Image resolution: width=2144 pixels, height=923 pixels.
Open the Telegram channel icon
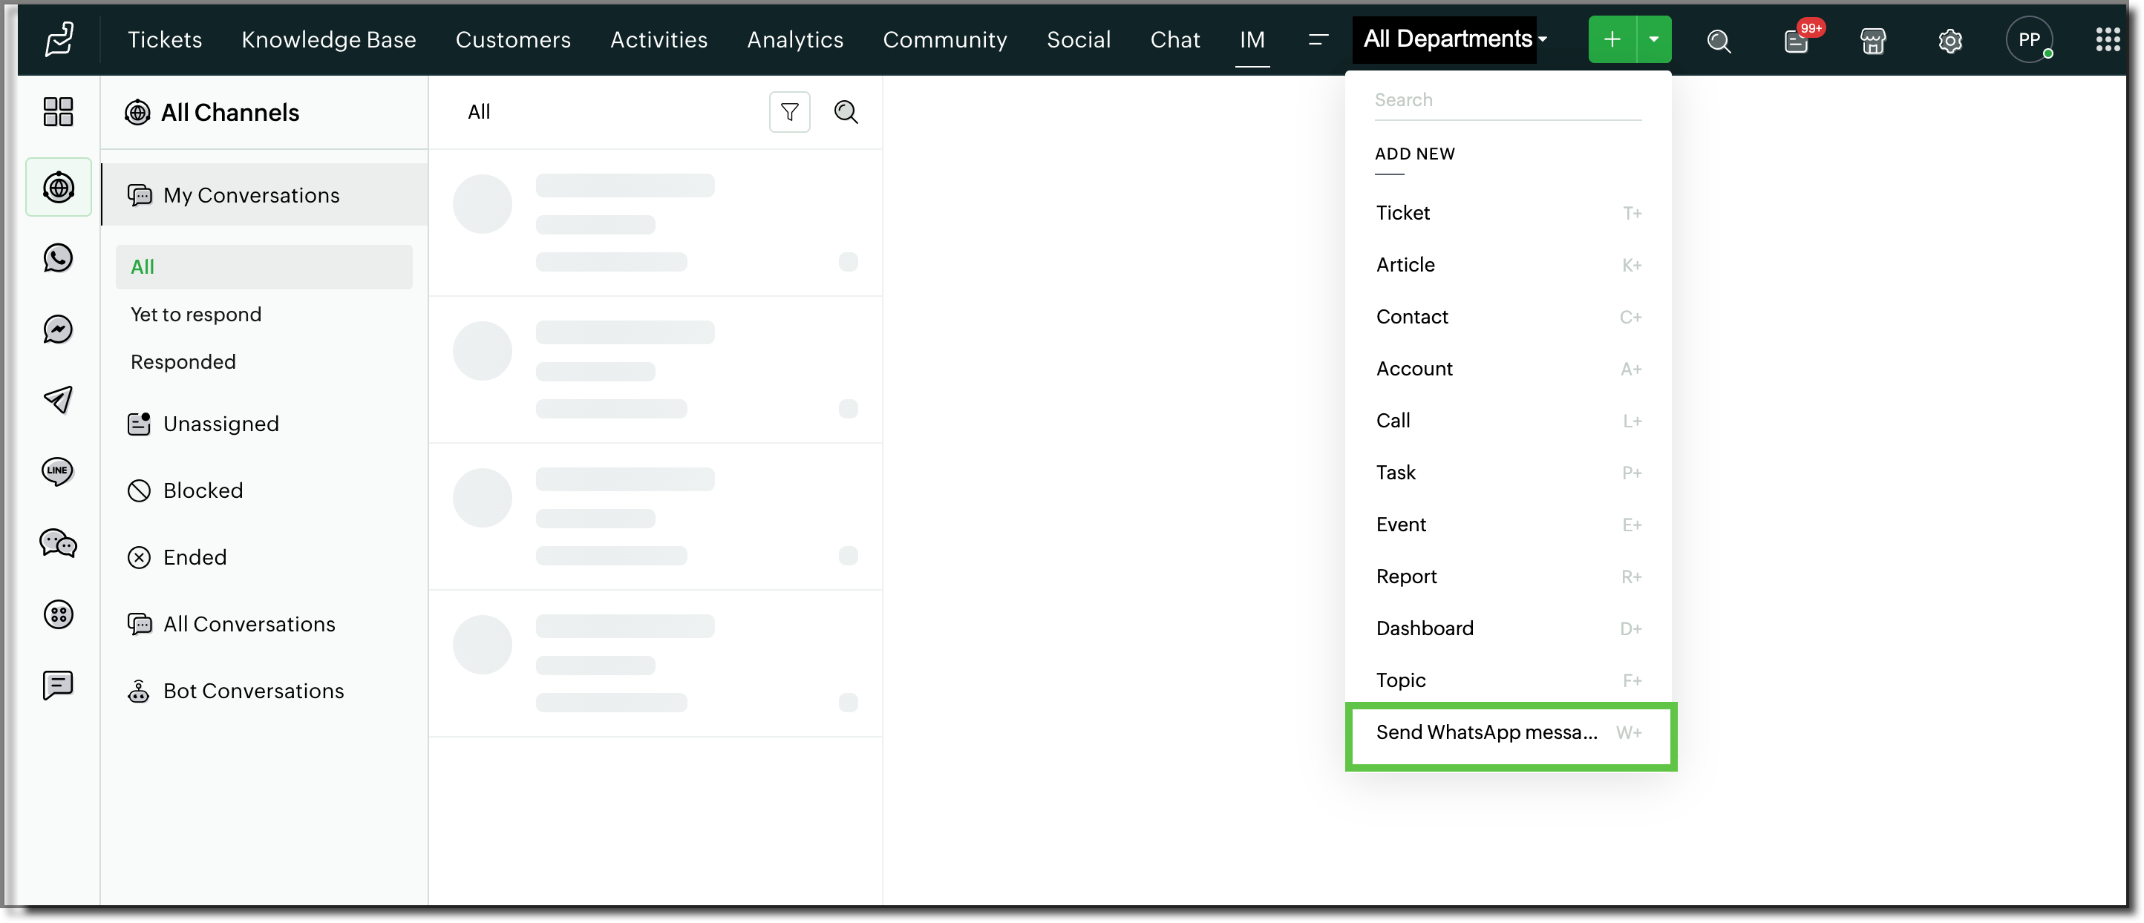pyautogui.click(x=58, y=400)
